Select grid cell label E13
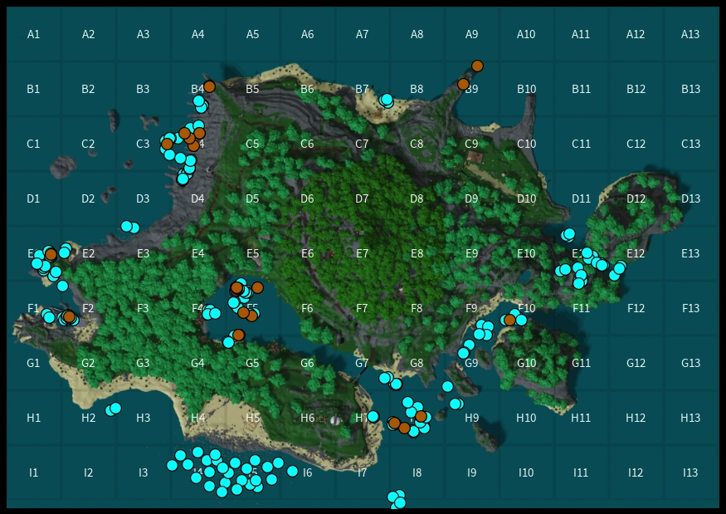 pos(689,253)
